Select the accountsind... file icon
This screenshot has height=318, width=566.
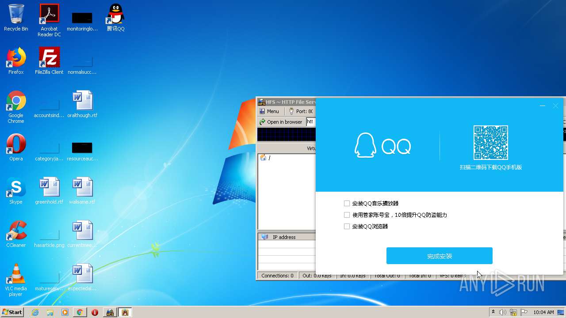(49, 107)
